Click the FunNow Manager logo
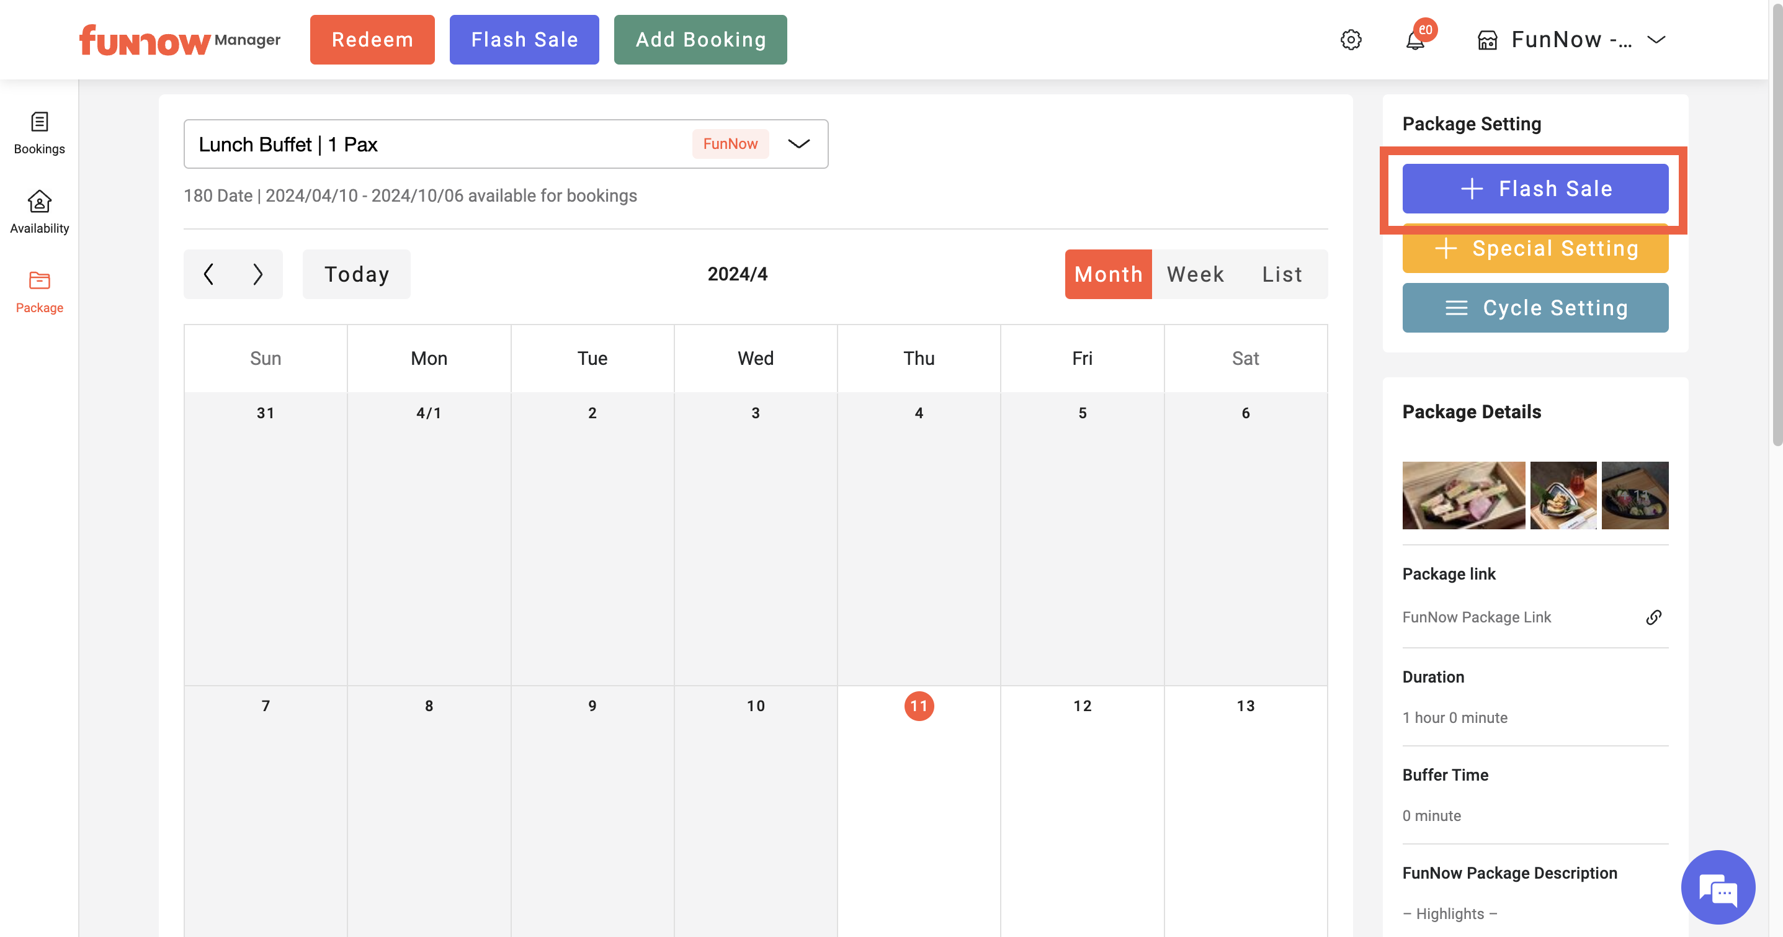Image resolution: width=1783 pixels, height=937 pixels. [x=179, y=40]
